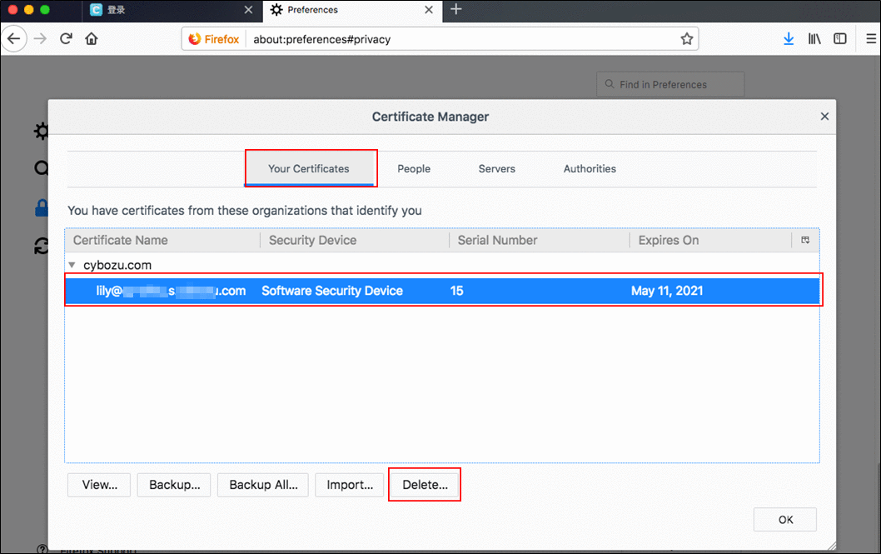The image size is (881, 554).
Task: Reload the current page
Action: click(x=66, y=39)
